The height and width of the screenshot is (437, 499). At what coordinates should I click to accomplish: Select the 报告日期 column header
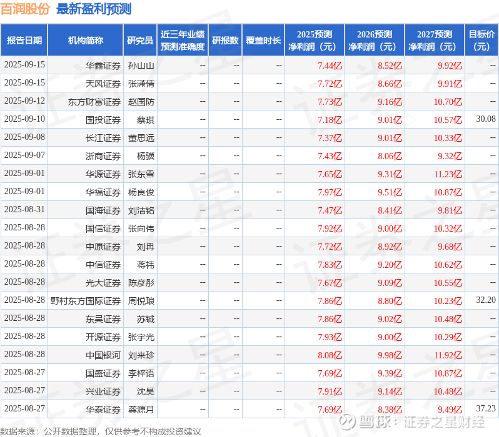click(24, 40)
